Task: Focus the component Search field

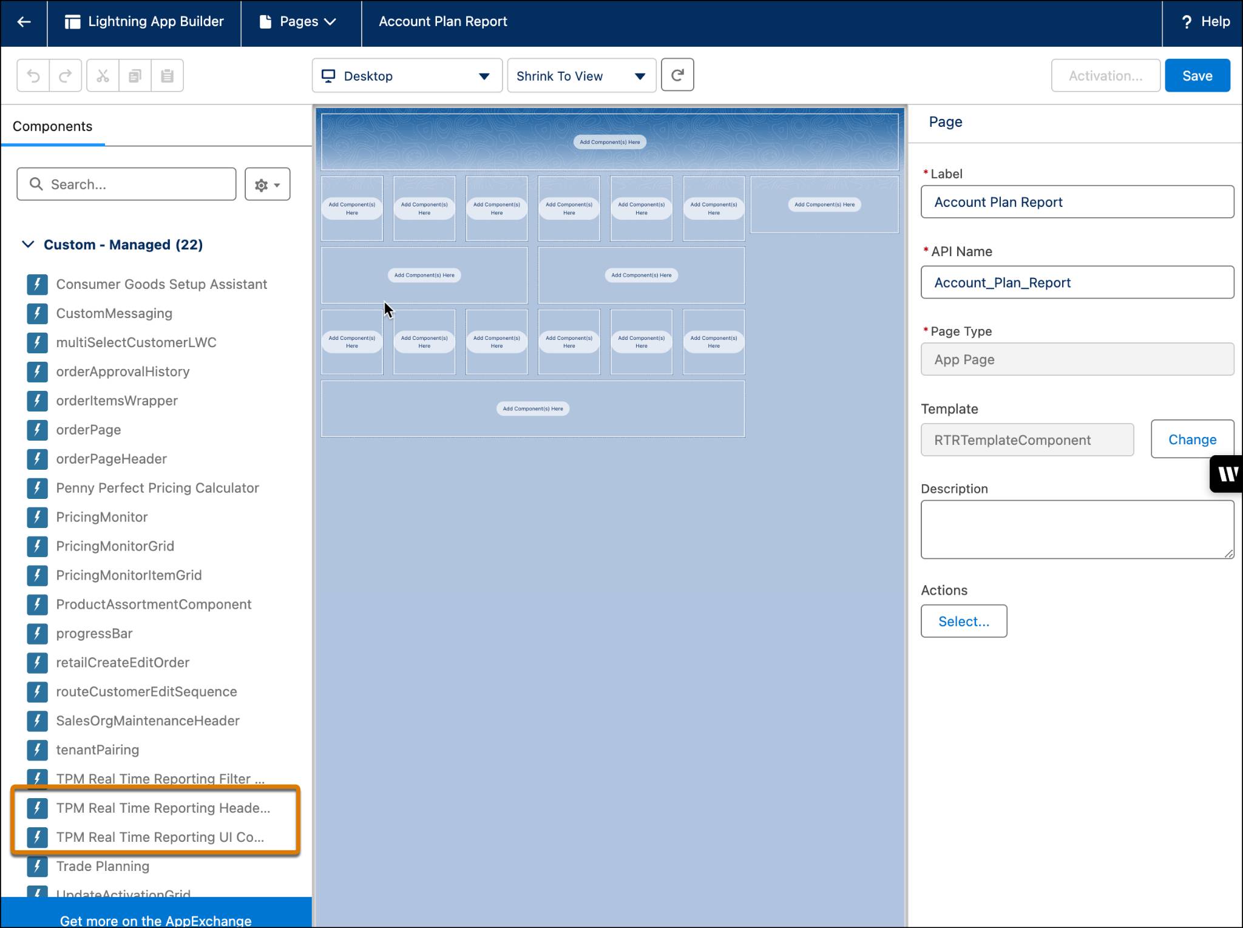Action: pyautogui.click(x=126, y=185)
